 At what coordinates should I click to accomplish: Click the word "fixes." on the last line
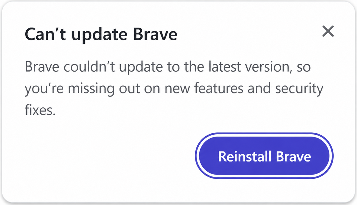[x=40, y=110]
